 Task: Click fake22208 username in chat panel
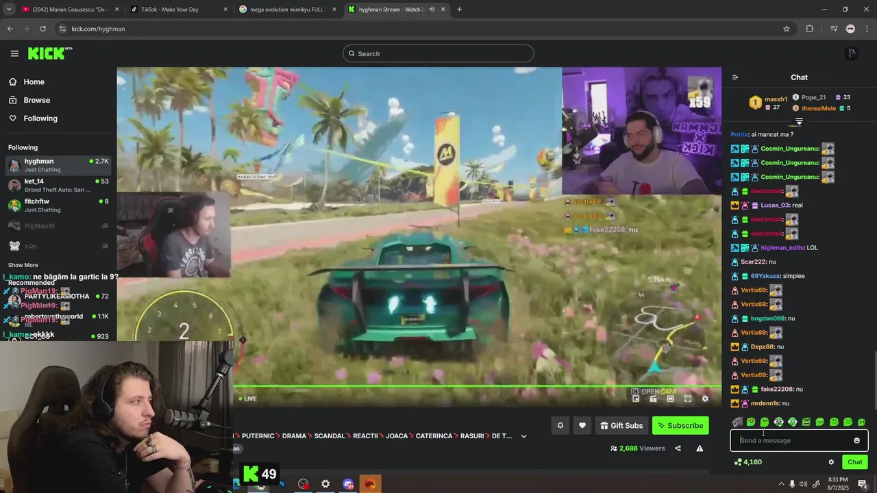point(777,390)
